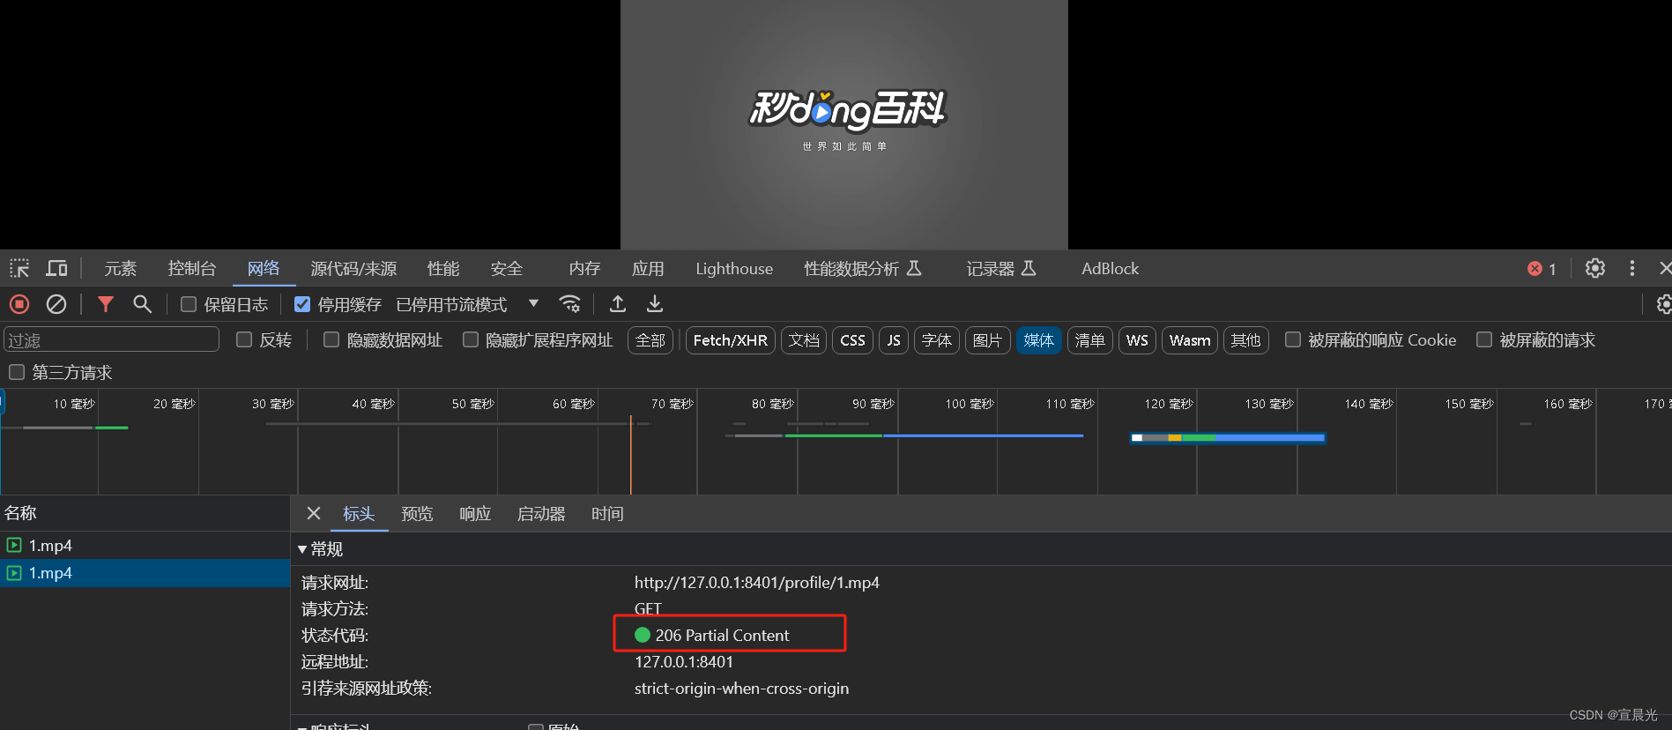The image size is (1672, 730).
Task: Enable 隐藏扩展程序网址 checkbox
Action: (x=471, y=339)
